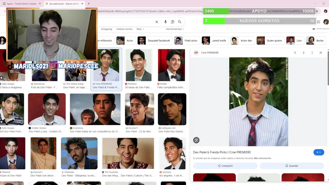Image resolution: width=329 pixels, height=185 pixels.
Task: Open the Reddit 'Feliz cumpleaños' thumbnail
Action: [171, 65]
